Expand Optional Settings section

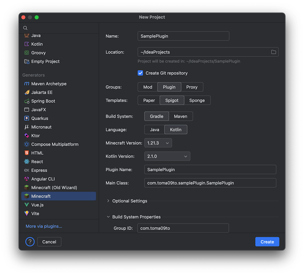[x=108, y=201]
